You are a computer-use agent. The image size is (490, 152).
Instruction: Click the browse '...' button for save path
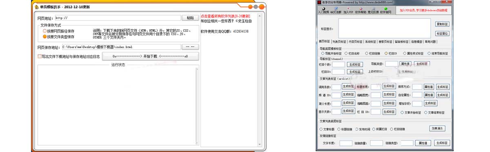point(190,47)
